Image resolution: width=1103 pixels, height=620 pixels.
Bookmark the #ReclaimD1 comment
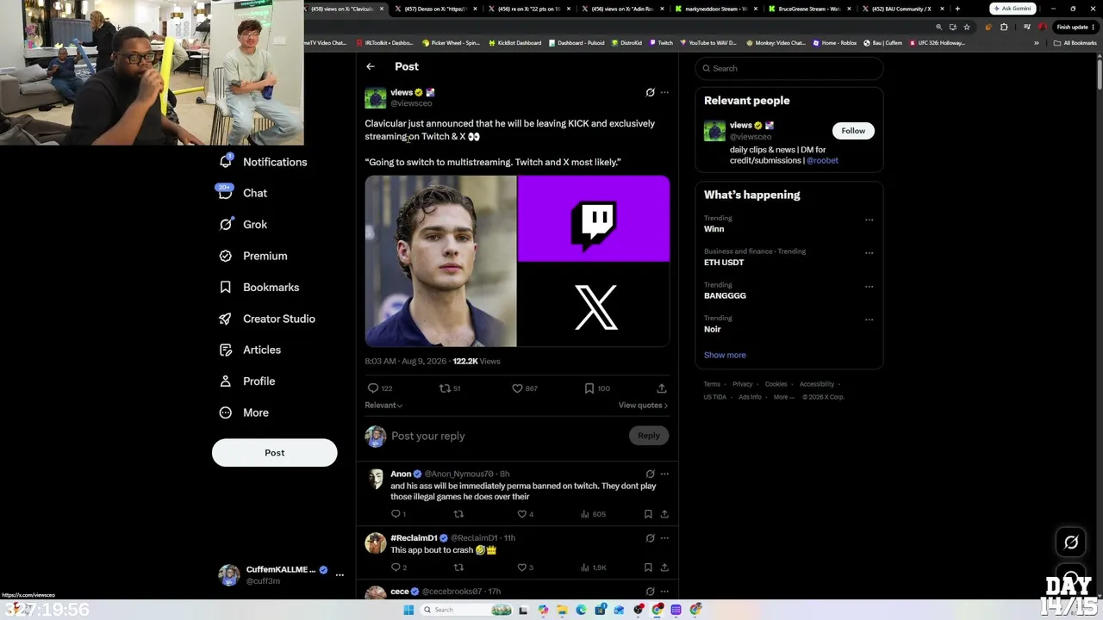648,567
